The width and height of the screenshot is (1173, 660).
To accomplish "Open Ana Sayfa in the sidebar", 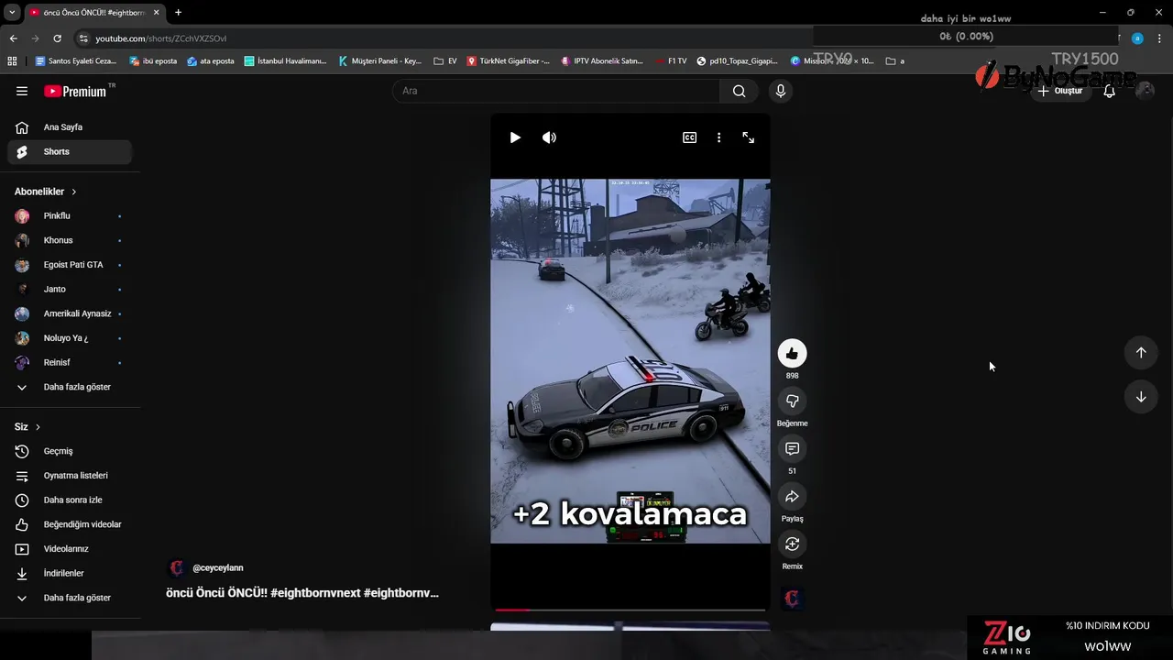I will pos(70,127).
